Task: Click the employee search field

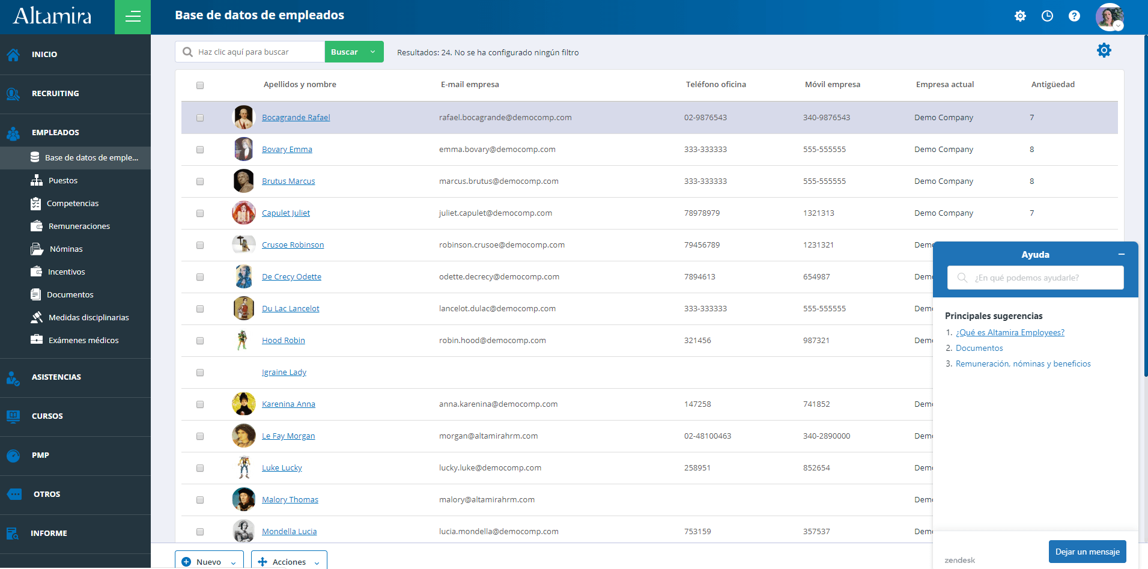Action: 250,52
